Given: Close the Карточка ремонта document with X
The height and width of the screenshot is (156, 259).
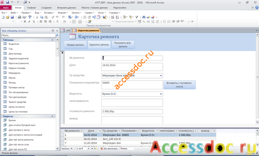Looking at the screenshot, I should point(257,31).
